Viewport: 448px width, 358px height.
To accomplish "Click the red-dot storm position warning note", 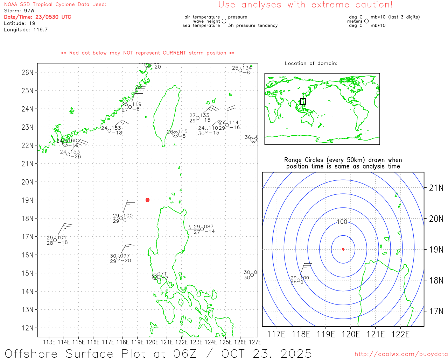I will tap(148, 53).
